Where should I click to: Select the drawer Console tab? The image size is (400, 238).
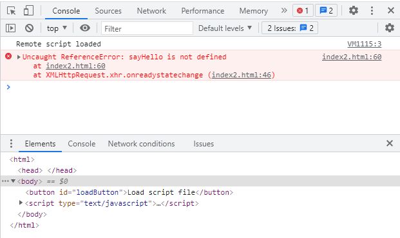82,144
